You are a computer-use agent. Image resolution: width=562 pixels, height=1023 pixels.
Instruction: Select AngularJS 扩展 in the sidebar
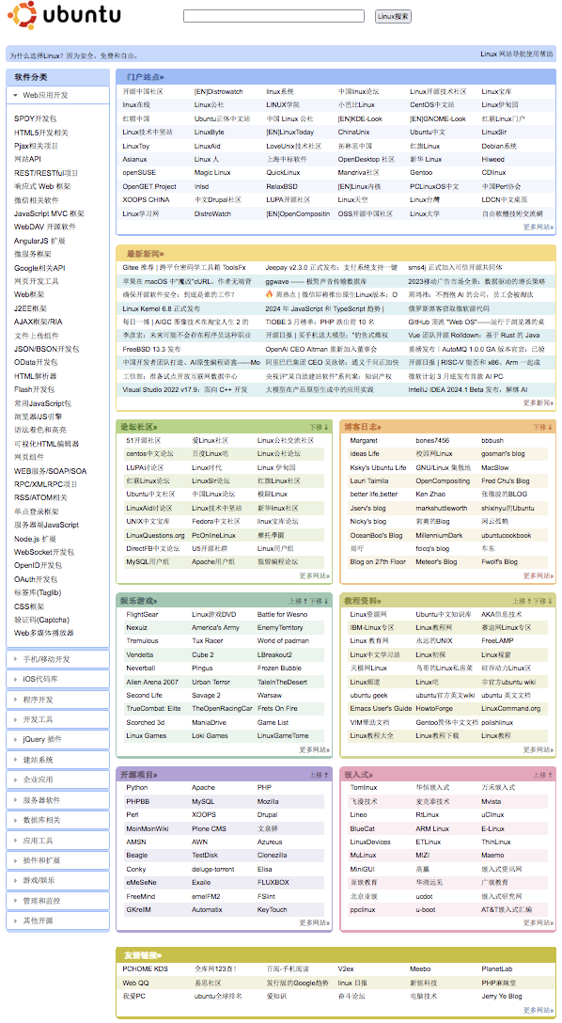[x=39, y=241]
